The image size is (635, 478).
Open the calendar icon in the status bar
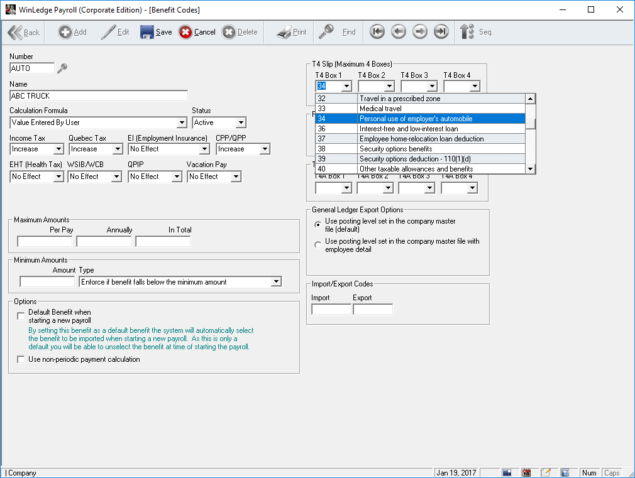pos(527,472)
